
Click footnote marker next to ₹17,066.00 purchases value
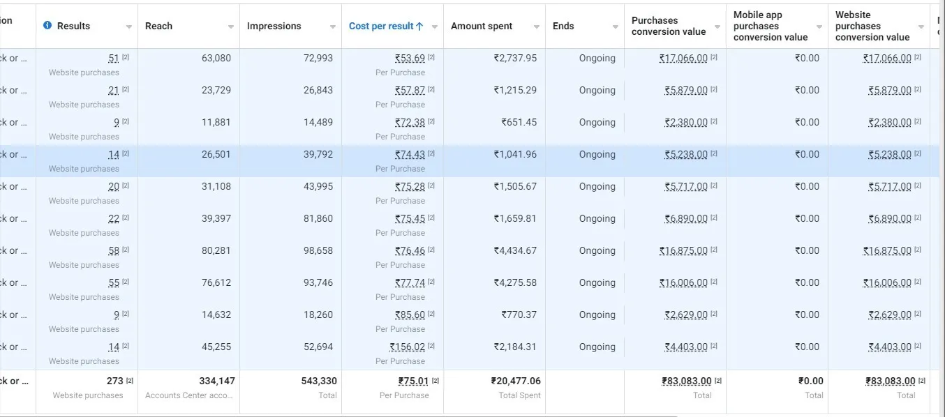(714, 58)
